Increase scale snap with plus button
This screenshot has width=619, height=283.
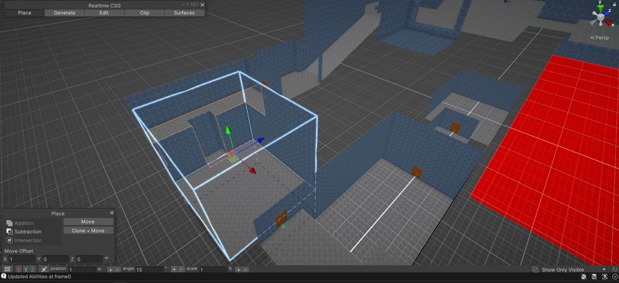pyautogui.click(x=238, y=269)
